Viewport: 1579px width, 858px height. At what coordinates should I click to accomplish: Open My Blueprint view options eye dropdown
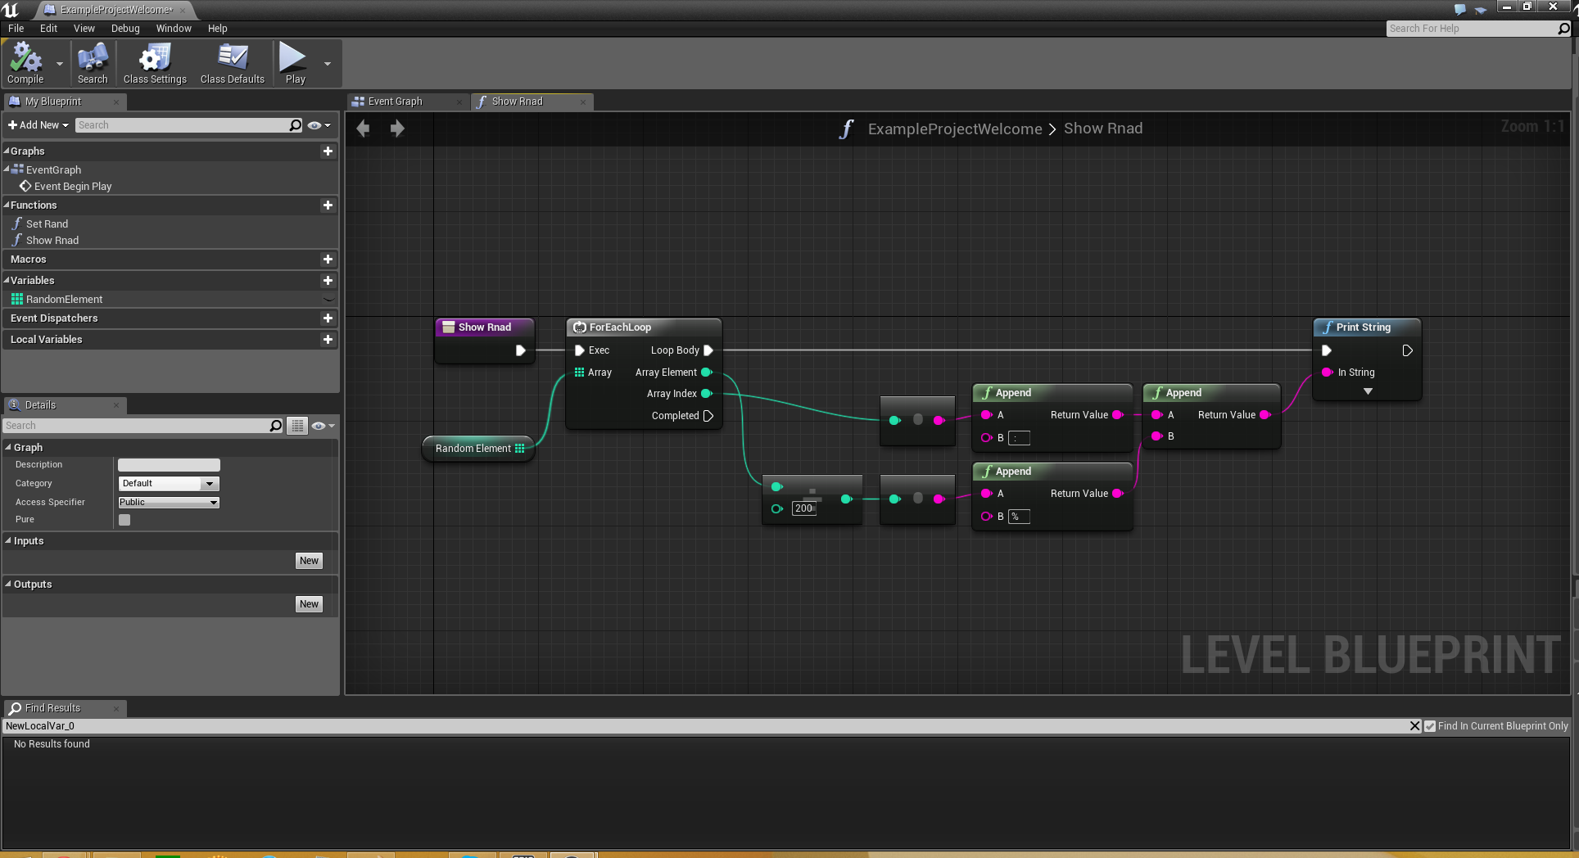pos(319,125)
